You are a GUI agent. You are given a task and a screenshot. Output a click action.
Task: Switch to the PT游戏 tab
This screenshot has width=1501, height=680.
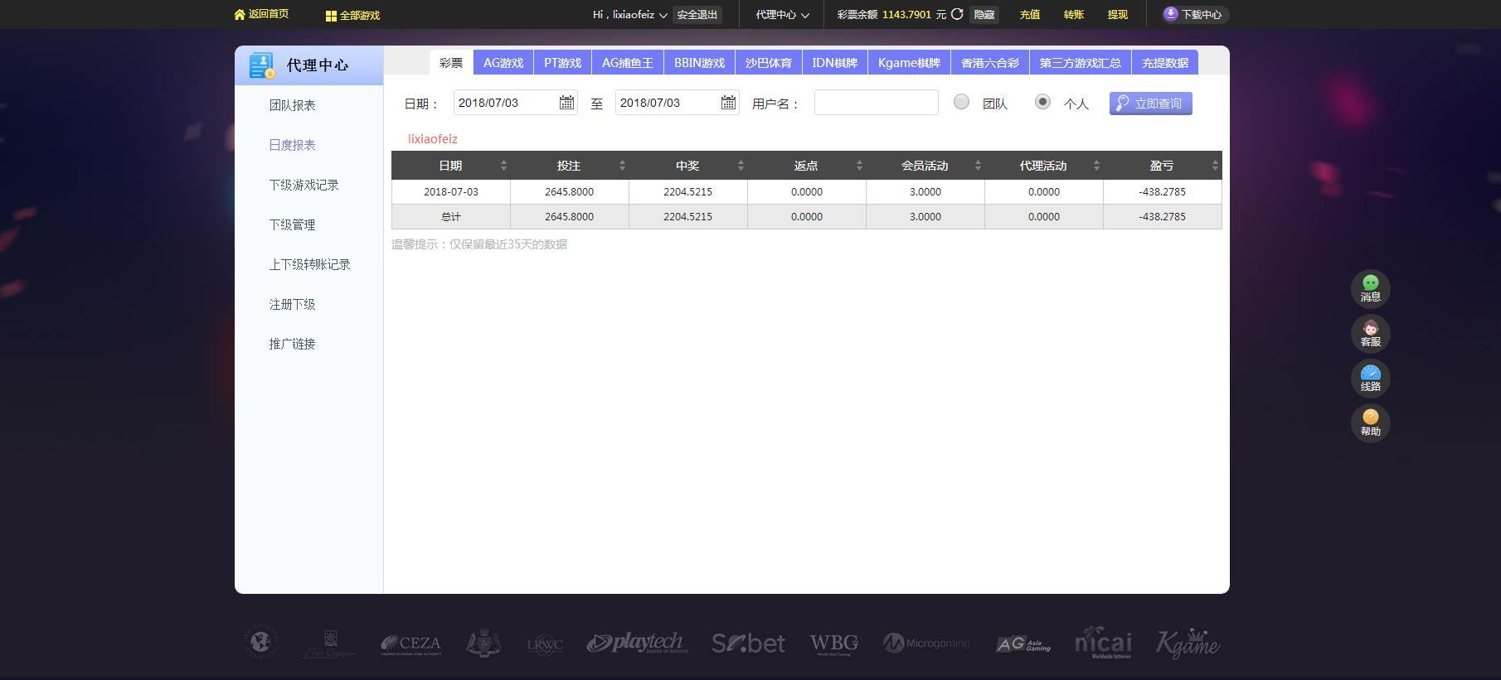(562, 63)
